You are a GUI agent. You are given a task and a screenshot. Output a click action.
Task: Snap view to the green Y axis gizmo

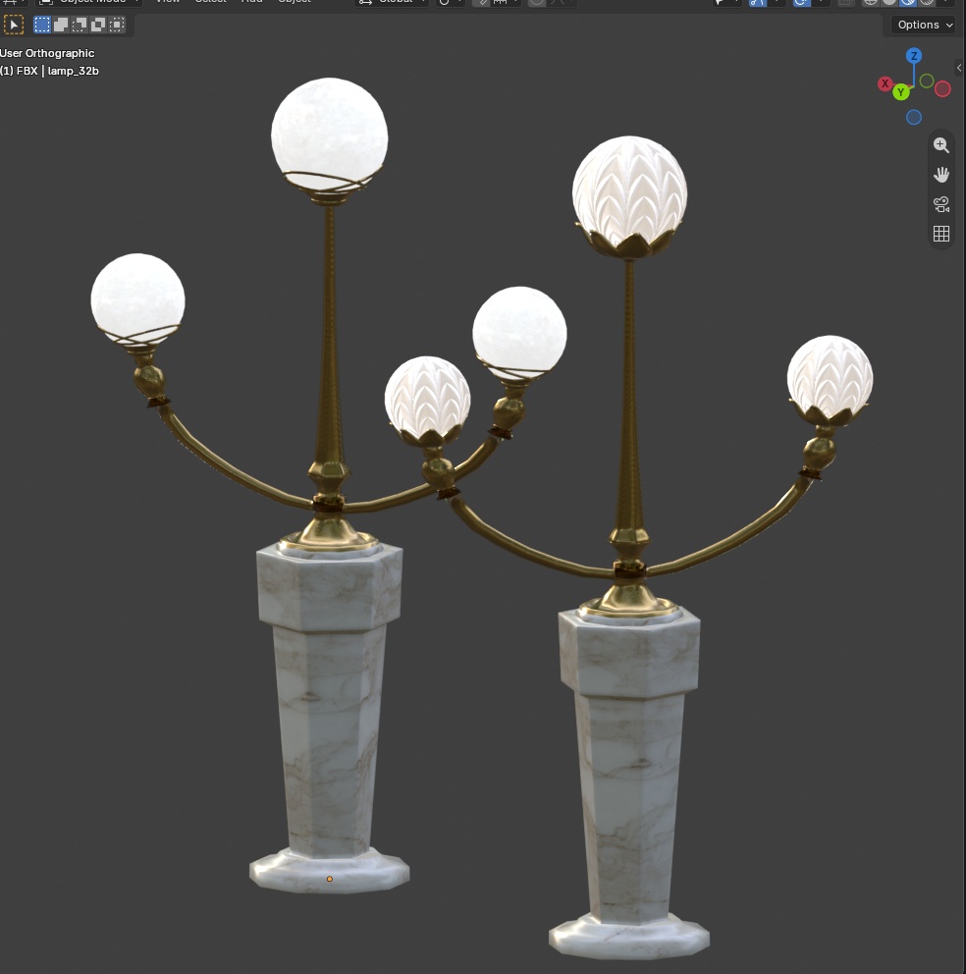point(901,92)
